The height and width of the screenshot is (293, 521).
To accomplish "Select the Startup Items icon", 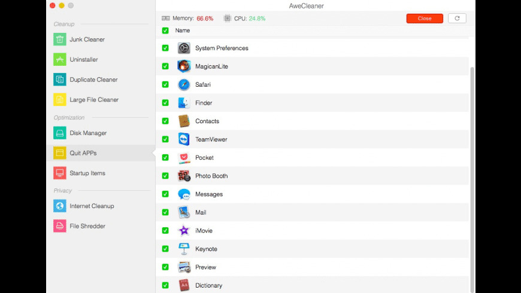I will coord(59,173).
